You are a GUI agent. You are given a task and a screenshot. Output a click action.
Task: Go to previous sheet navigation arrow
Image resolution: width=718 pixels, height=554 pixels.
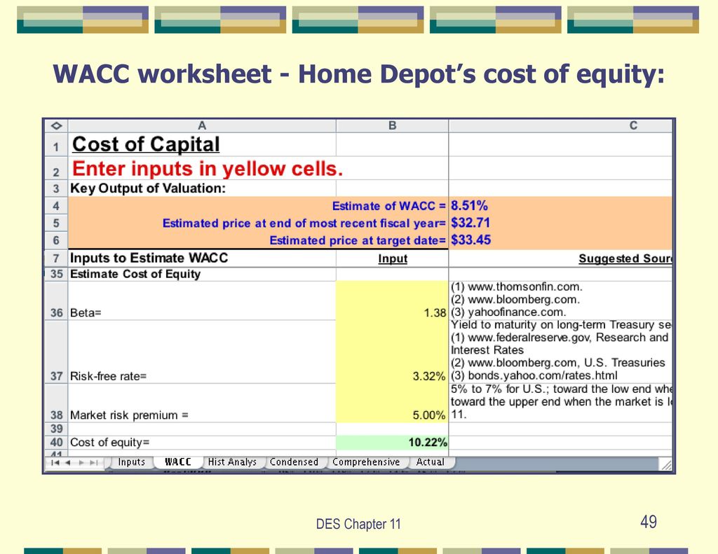(x=68, y=462)
